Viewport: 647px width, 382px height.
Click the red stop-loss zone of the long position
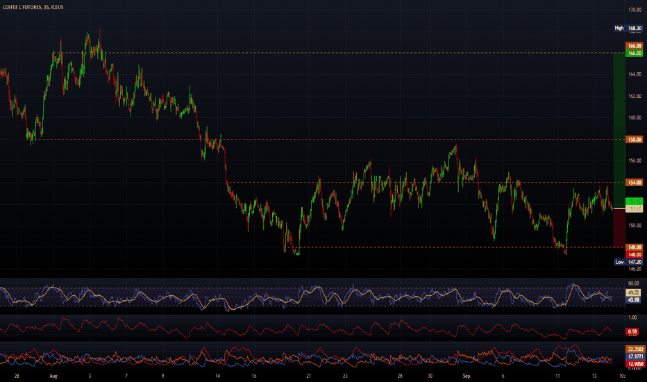(x=619, y=228)
